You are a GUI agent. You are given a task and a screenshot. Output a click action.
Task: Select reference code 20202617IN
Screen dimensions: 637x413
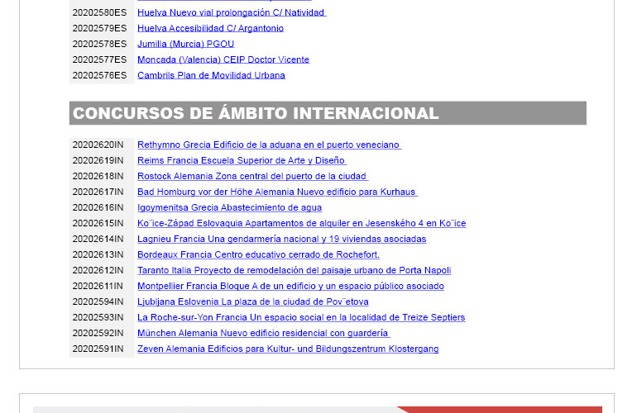click(x=98, y=192)
